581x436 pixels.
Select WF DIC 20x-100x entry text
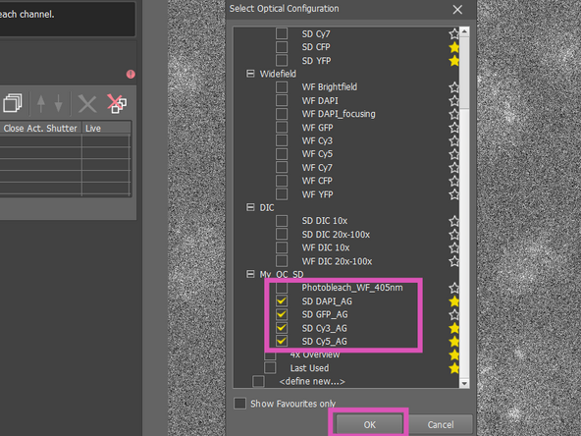tap(337, 261)
